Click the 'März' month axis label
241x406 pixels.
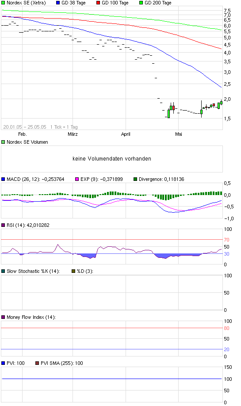[73, 134]
